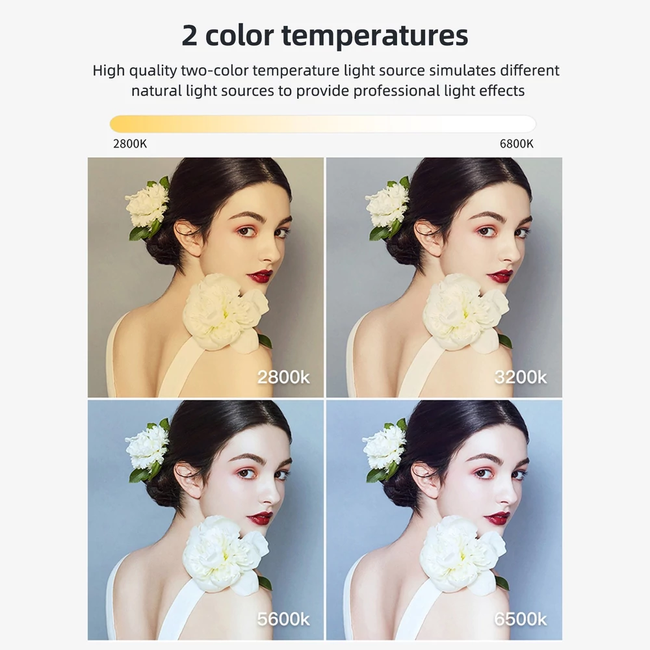650x650 pixels.
Task: Click the hair flower in 6500k photo
Action: coord(385,450)
